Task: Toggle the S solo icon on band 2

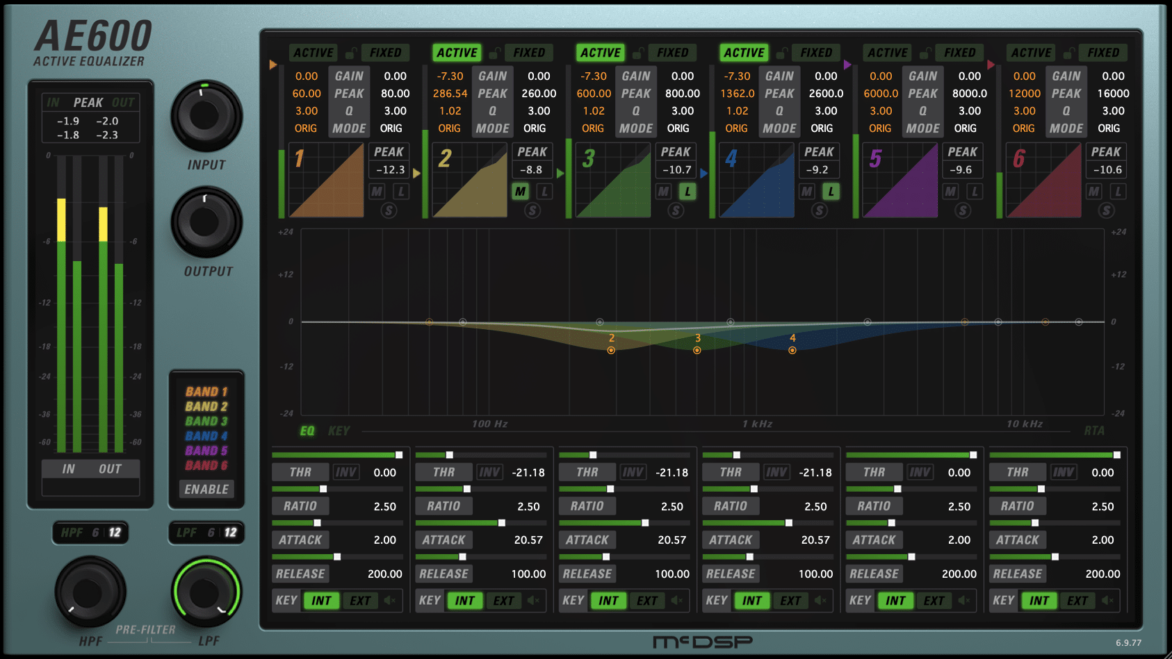Action: pyautogui.click(x=532, y=210)
